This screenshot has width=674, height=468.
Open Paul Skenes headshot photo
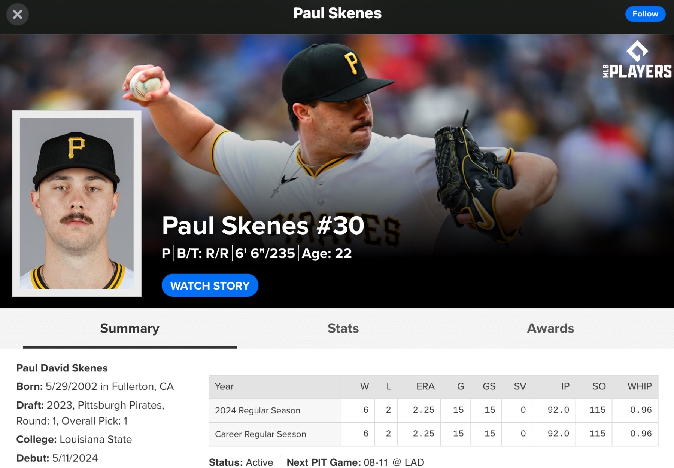point(77,203)
